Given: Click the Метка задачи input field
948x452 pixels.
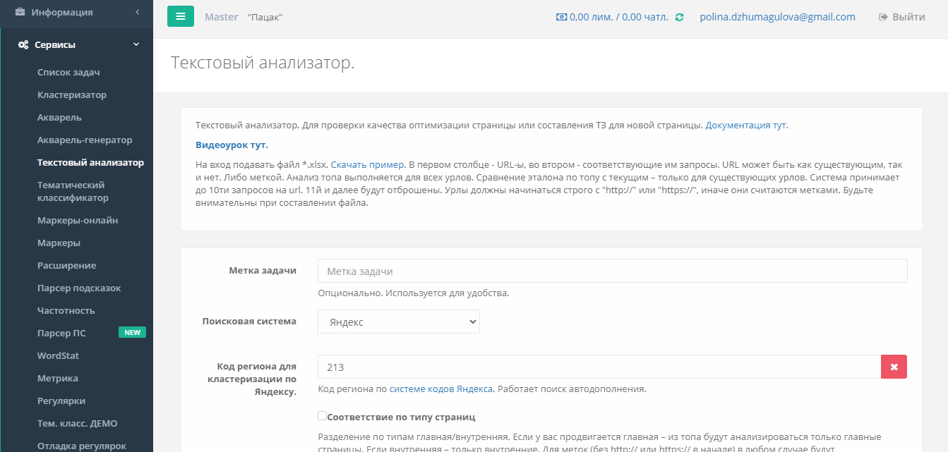Looking at the screenshot, I should point(612,271).
